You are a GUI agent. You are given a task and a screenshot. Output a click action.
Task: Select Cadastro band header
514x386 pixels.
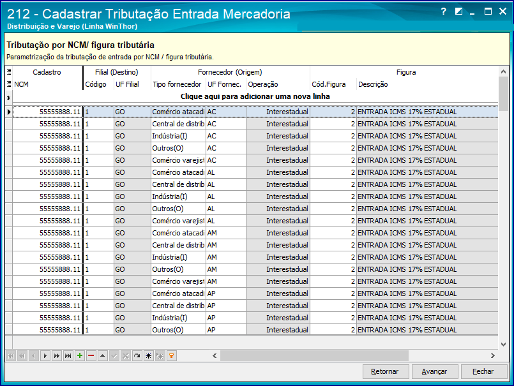pos(47,72)
